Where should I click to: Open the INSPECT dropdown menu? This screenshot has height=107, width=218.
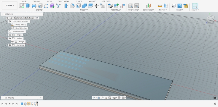162,10
